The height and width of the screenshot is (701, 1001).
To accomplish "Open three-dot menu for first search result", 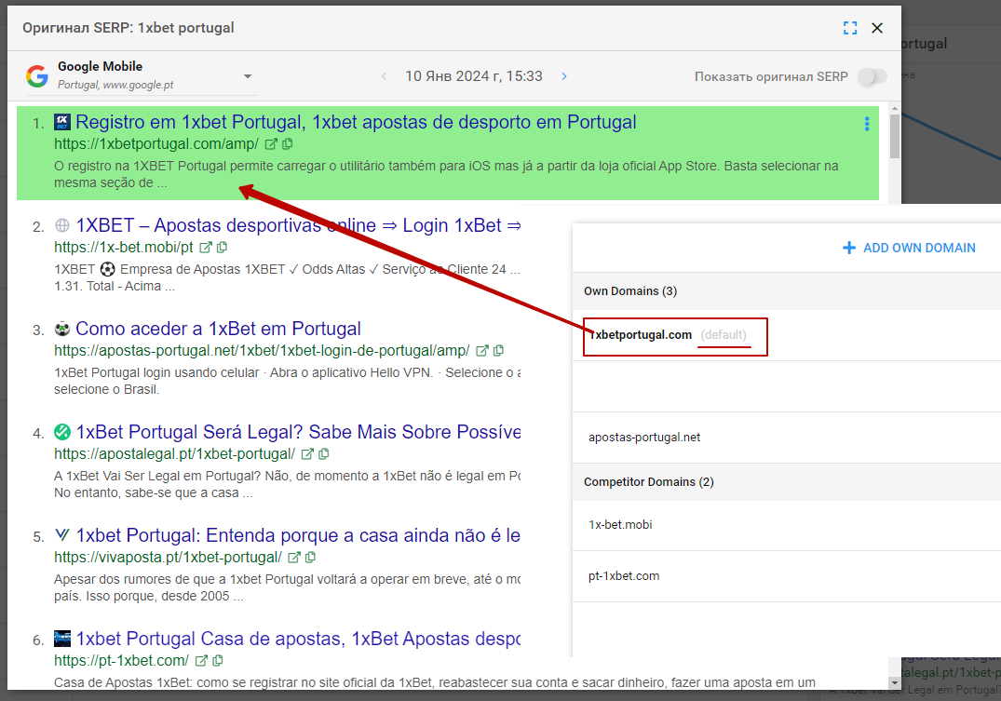I will tap(867, 124).
